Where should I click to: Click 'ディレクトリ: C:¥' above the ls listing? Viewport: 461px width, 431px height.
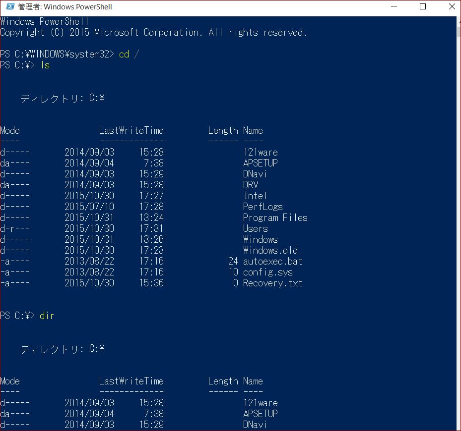click(63, 98)
